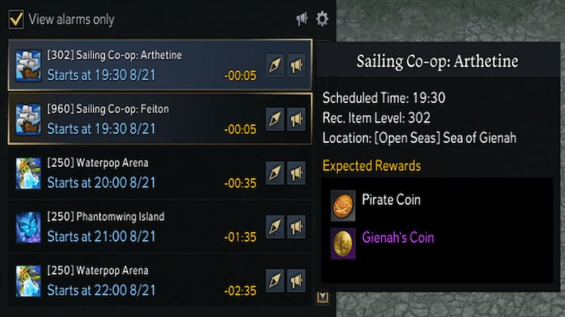The image size is (565, 317).
Task: Click the Gienah's Coin reward link
Action: 398,238
